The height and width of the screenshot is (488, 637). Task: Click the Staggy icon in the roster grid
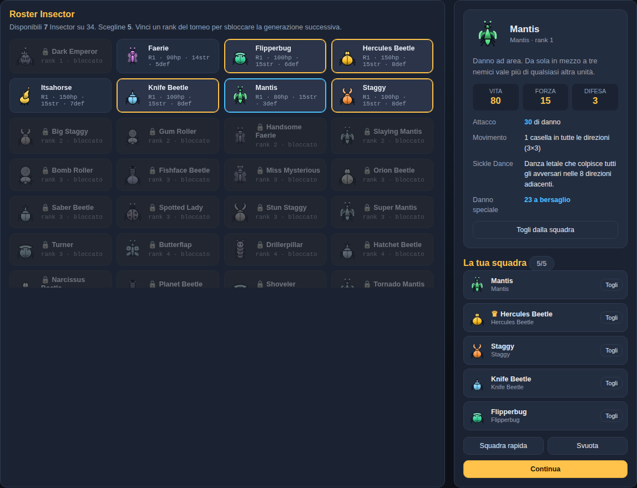[x=347, y=96]
